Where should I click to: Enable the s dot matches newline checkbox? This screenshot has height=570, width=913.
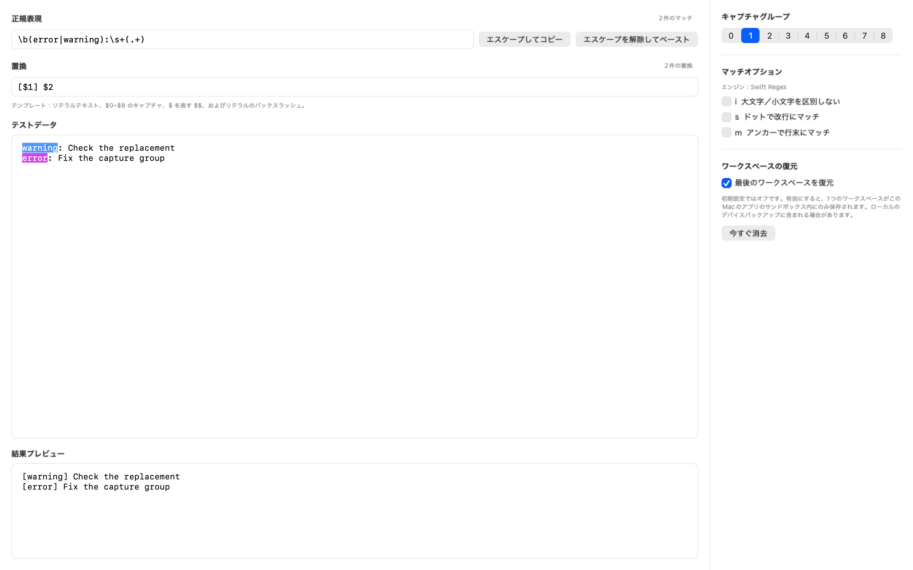click(726, 117)
